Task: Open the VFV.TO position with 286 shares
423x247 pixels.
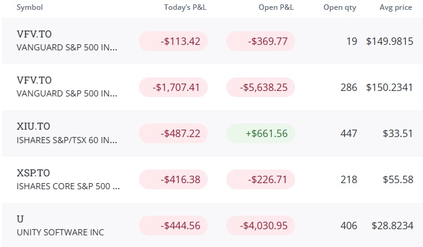Action: pyautogui.click(x=212, y=87)
